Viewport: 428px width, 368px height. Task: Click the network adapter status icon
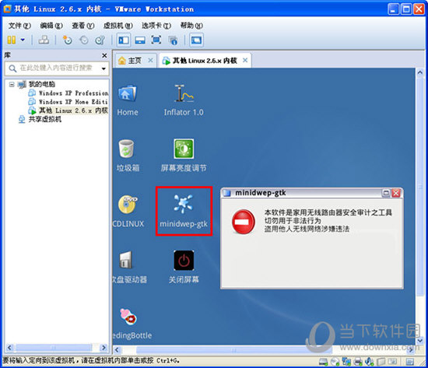pyautogui.click(x=346, y=362)
